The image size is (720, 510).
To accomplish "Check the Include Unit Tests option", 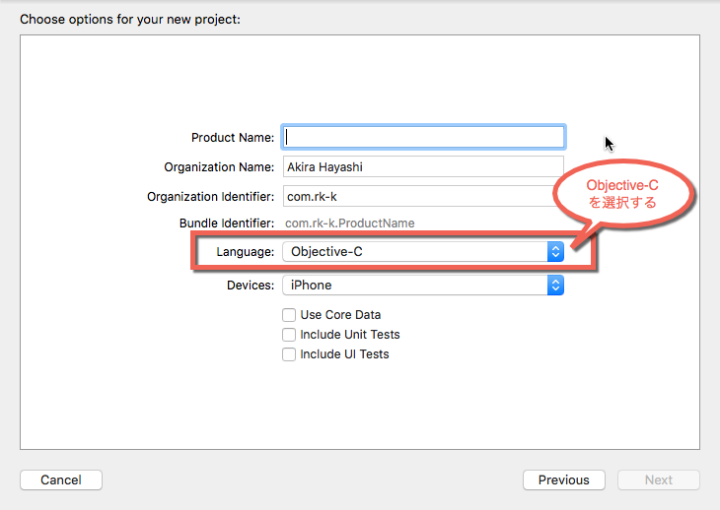I will [x=289, y=335].
